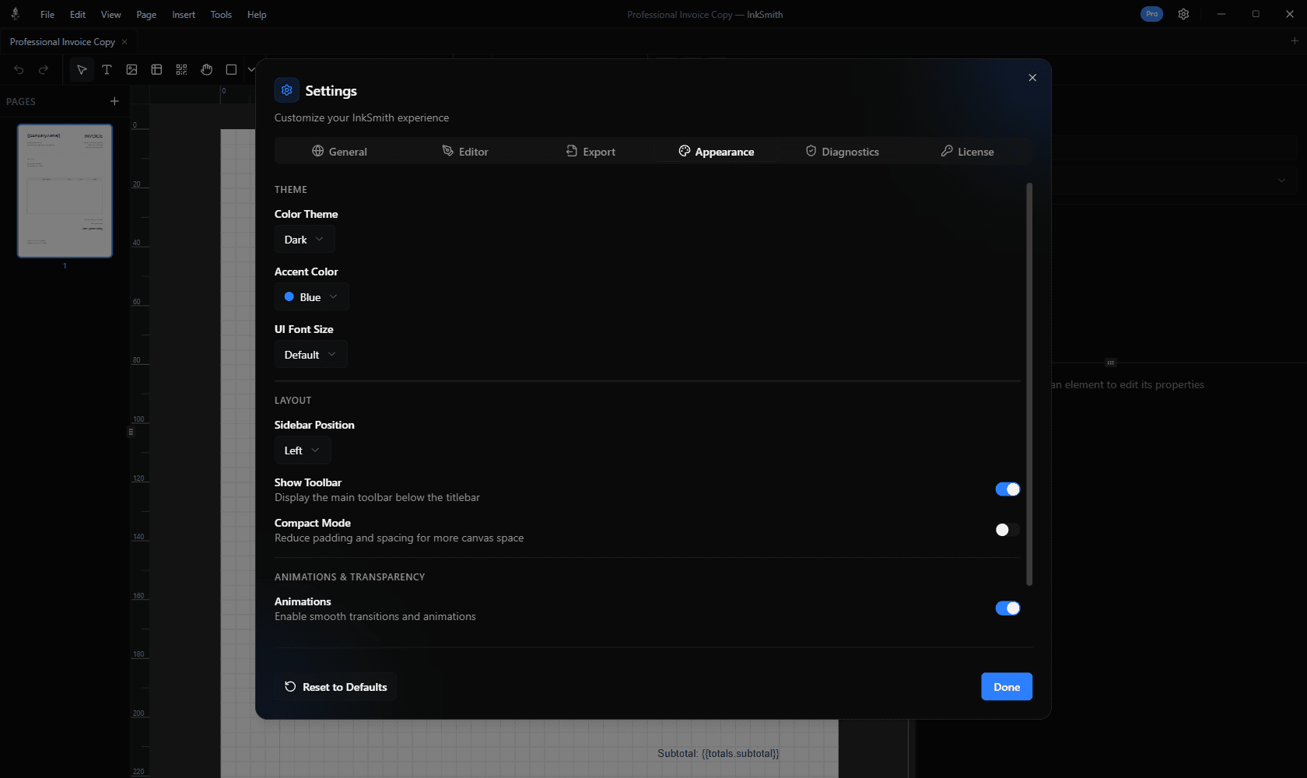Click the left sidebar resize grip
This screenshot has width=1307, height=778.
click(131, 432)
